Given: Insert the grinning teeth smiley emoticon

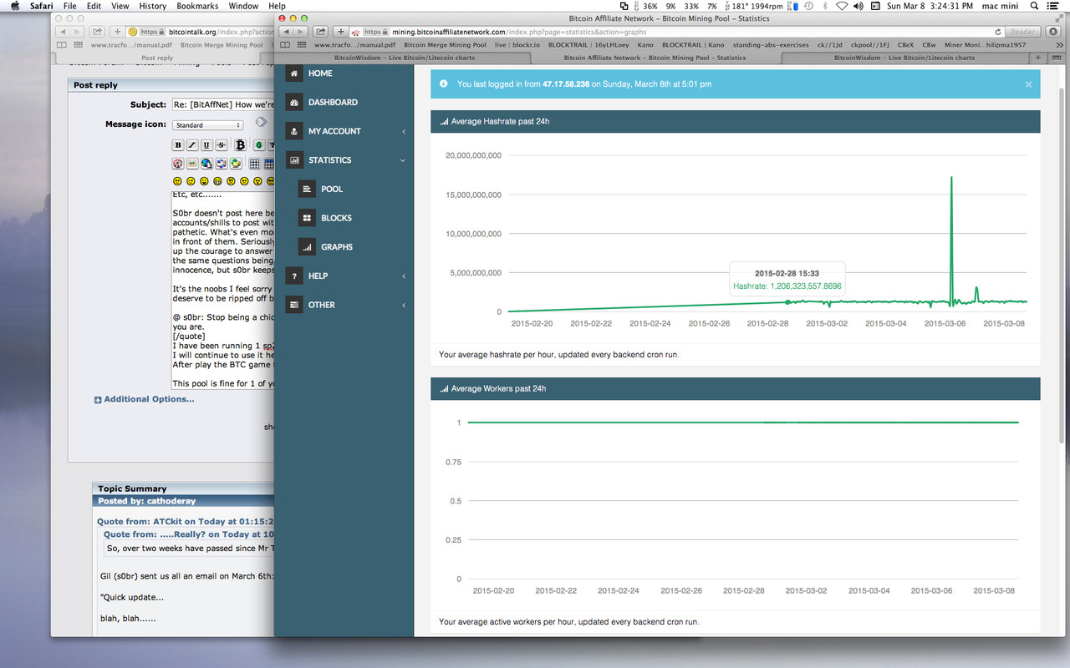Looking at the screenshot, I should [x=217, y=181].
